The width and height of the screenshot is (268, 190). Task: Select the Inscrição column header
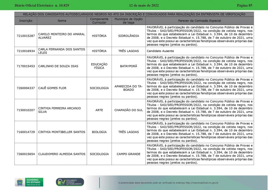point(26,21)
